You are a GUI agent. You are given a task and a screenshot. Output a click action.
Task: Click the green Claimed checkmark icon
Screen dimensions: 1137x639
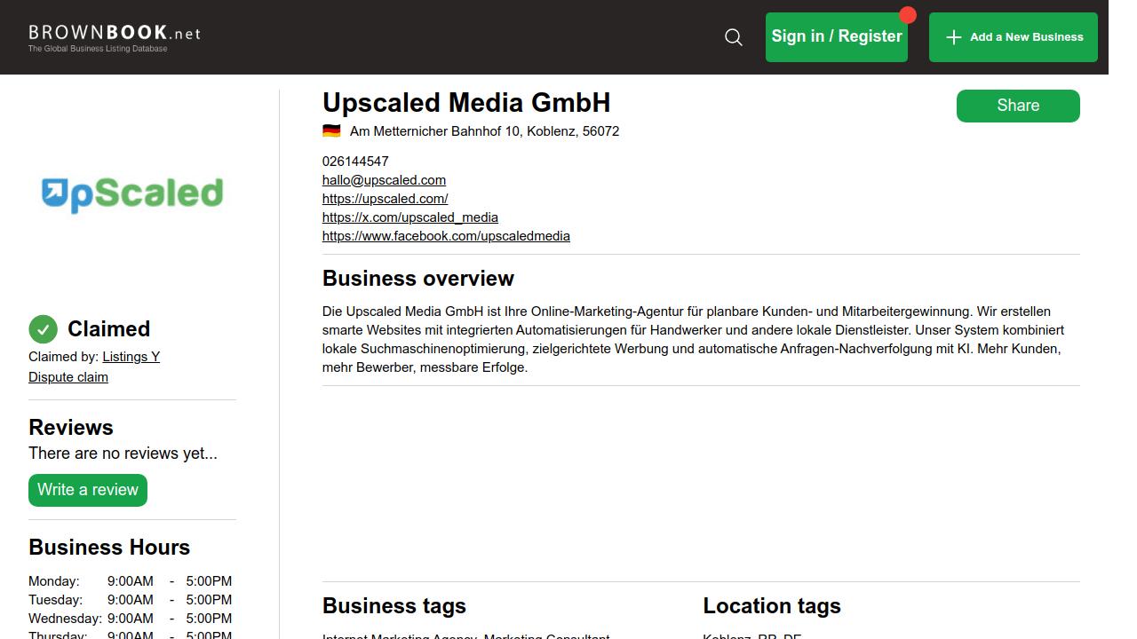[43, 329]
